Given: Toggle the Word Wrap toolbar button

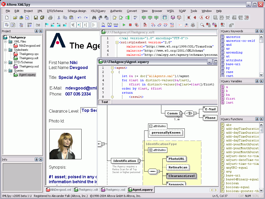Looking at the screenshot, I should tap(7, 25).
